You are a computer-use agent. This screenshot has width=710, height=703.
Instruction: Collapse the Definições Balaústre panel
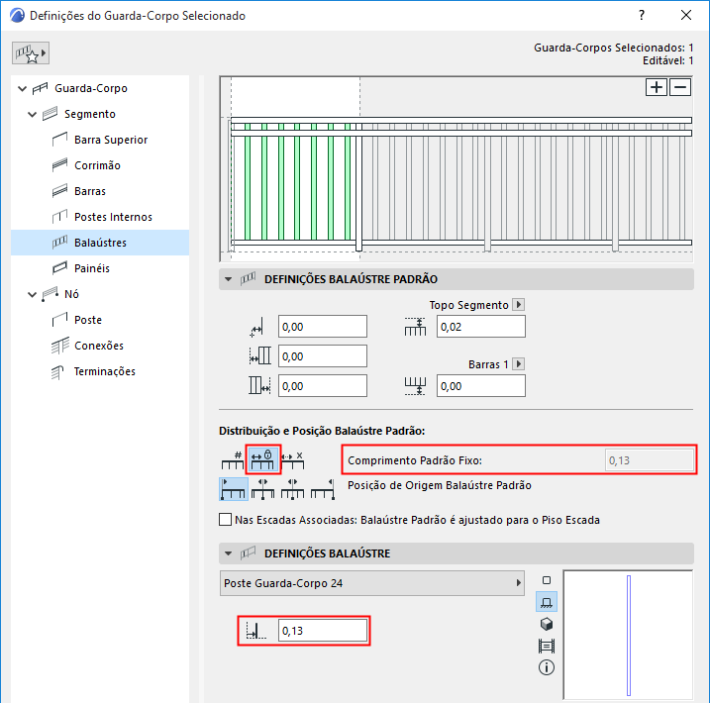tap(228, 553)
